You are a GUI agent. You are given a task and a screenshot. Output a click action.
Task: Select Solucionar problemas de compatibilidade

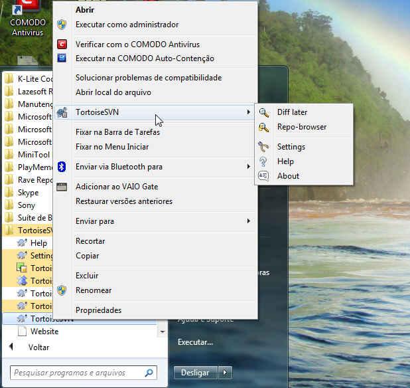155,78
